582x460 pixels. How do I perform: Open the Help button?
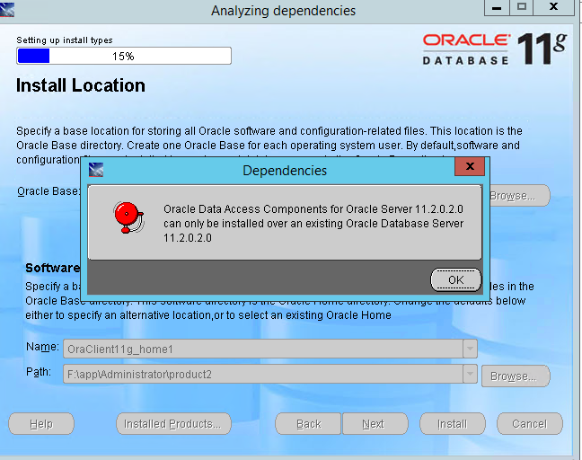pyautogui.click(x=41, y=424)
